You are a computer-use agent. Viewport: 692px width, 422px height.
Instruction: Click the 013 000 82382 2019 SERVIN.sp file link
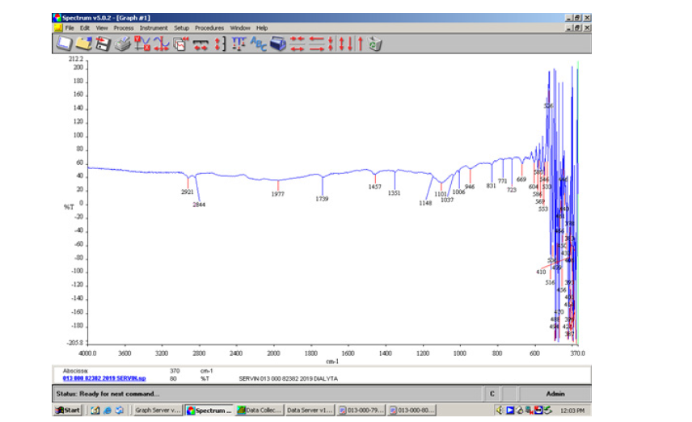point(104,378)
